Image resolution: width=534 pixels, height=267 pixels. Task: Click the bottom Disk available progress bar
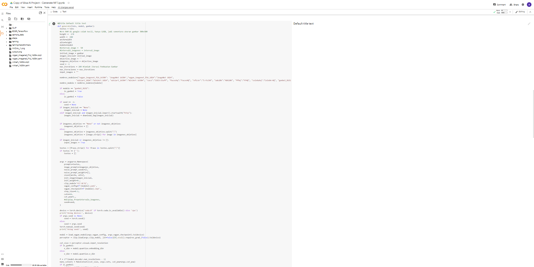click(x=21, y=265)
